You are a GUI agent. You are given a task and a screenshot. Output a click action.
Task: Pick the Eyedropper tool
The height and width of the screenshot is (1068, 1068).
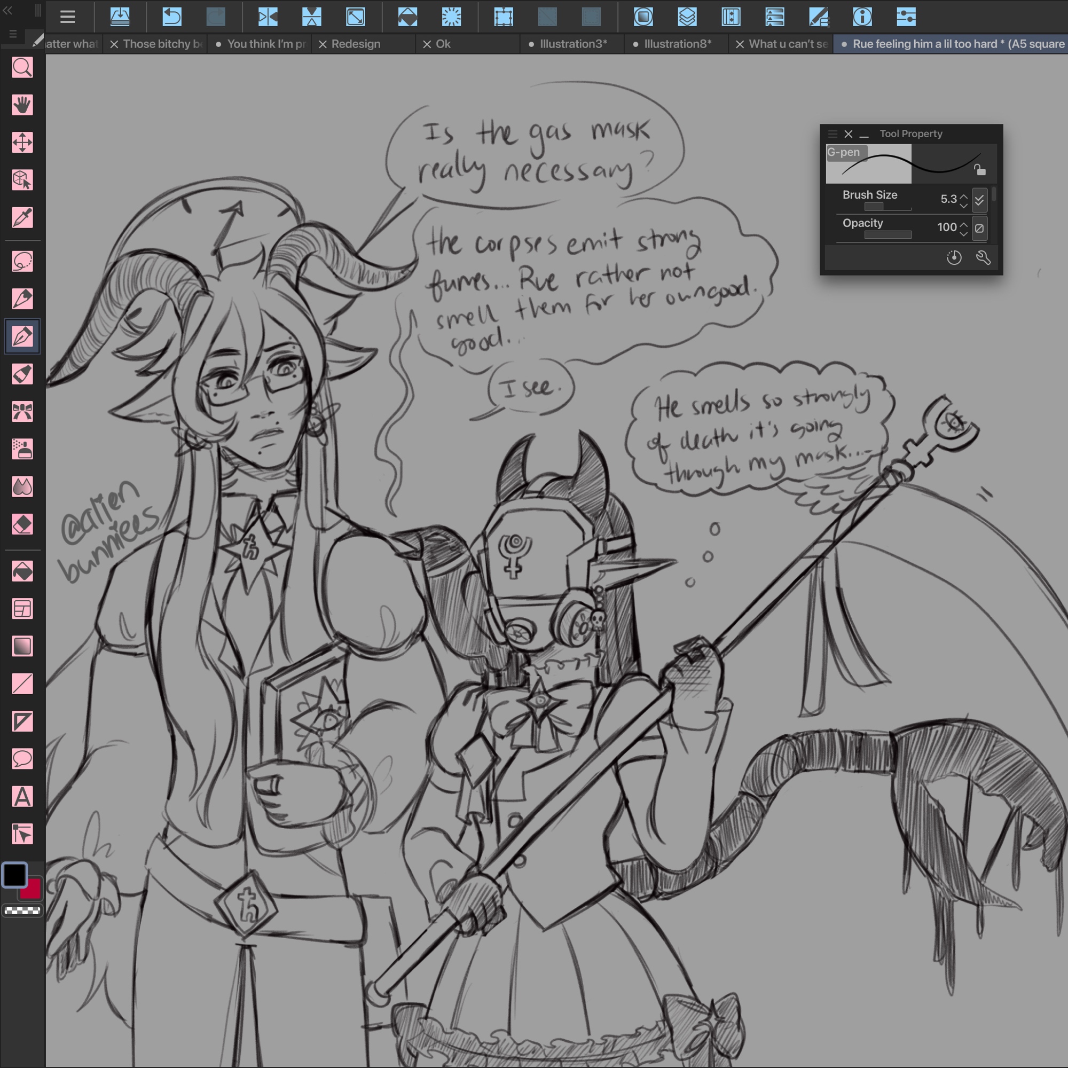(22, 217)
